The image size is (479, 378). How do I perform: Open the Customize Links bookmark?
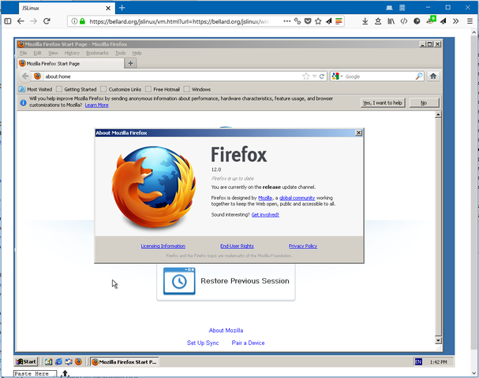121,89
